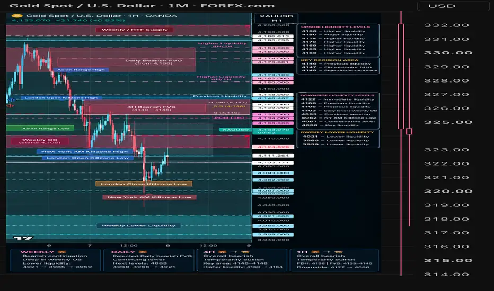
Task: Select the 'London Close Killzone Low' orange label
Action: [144, 184]
